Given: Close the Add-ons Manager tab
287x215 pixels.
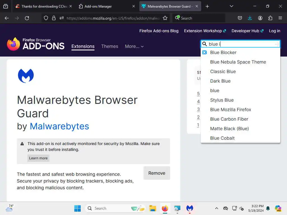Looking at the screenshot, I should pos(134,6).
